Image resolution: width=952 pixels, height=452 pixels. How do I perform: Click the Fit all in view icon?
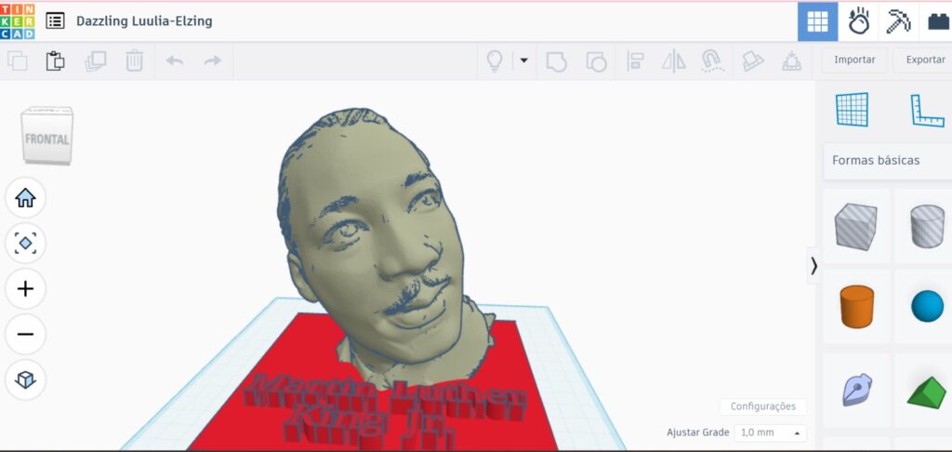click(25, 243)
